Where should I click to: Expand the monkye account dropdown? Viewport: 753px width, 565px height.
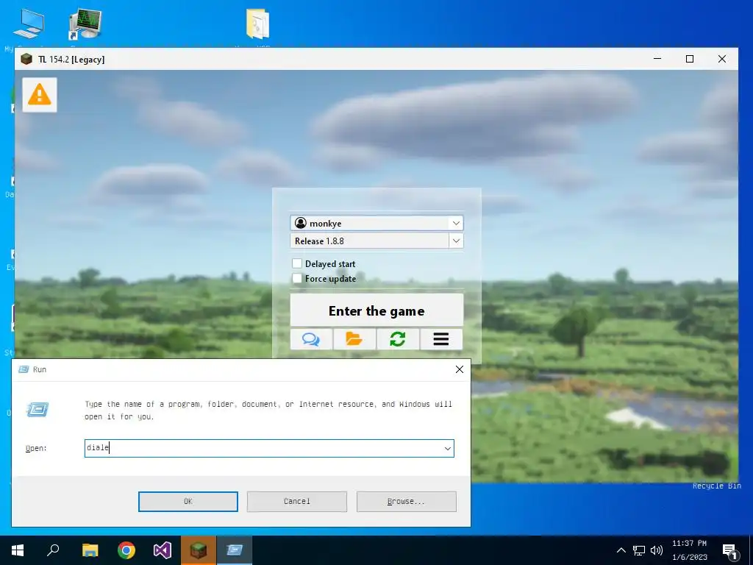pyautogui.click(x=456, y=223)
